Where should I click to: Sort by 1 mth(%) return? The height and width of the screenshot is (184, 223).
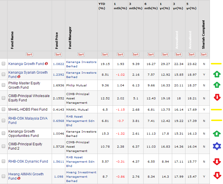pyautogui.click(x=120, y=55)
